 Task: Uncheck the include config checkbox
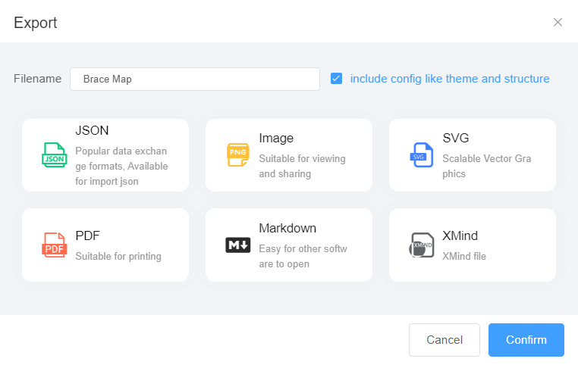(x=336, y=79)
